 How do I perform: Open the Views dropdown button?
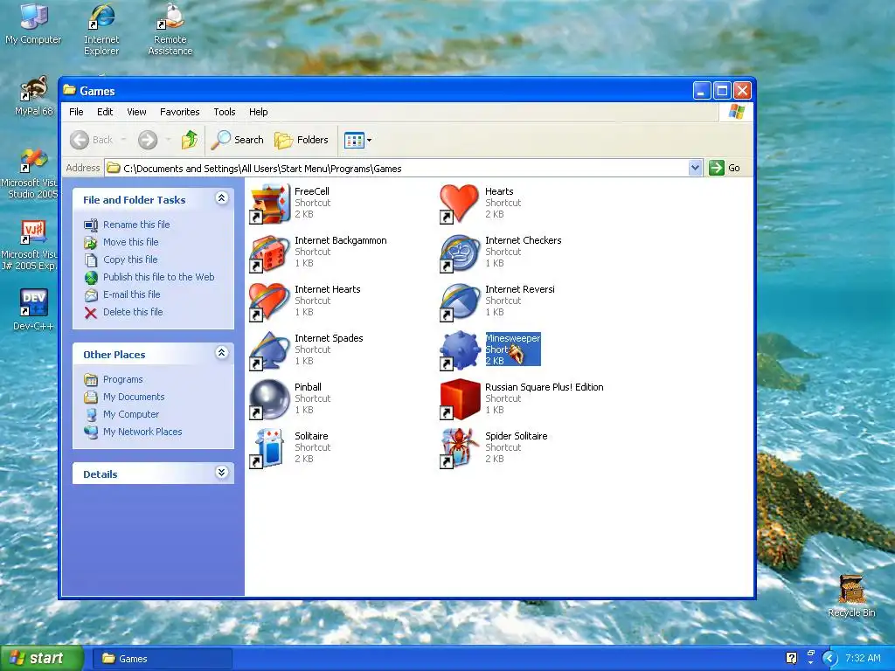click(357, 140)
